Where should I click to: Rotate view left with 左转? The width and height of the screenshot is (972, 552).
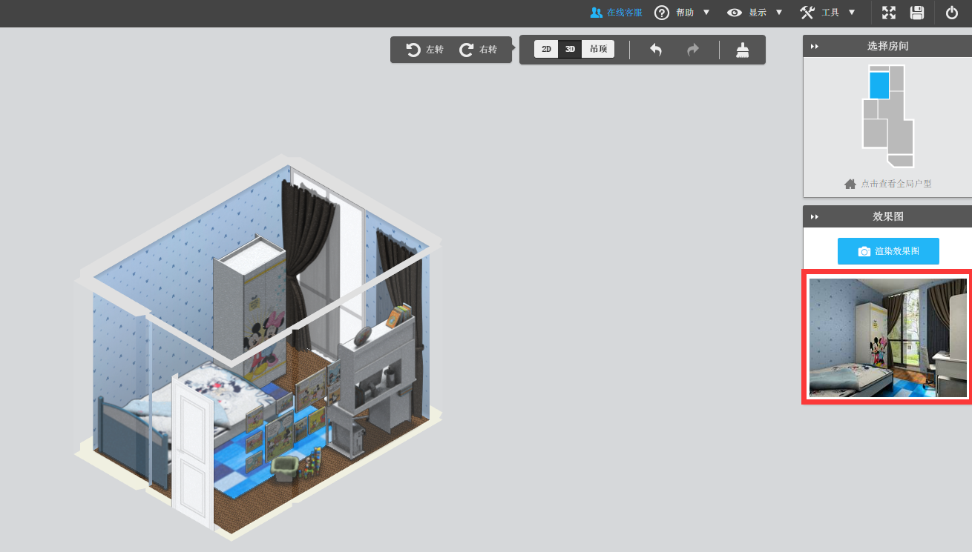425,50
